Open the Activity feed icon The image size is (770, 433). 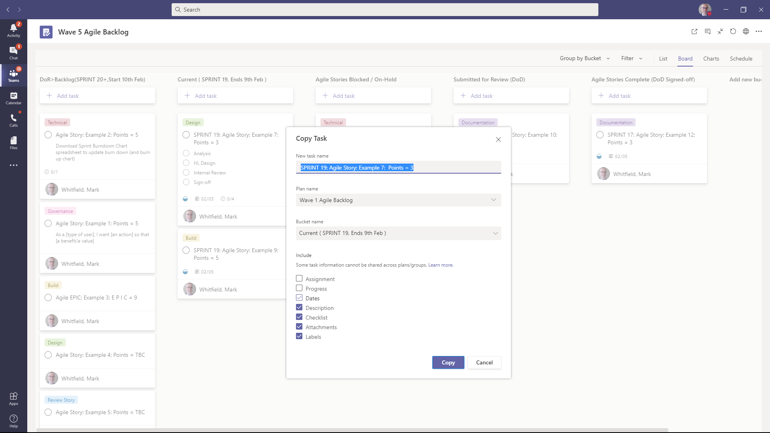coord(13,30)
